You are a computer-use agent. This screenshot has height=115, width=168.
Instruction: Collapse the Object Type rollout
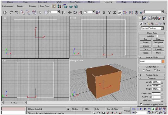(x=152, y=33)
